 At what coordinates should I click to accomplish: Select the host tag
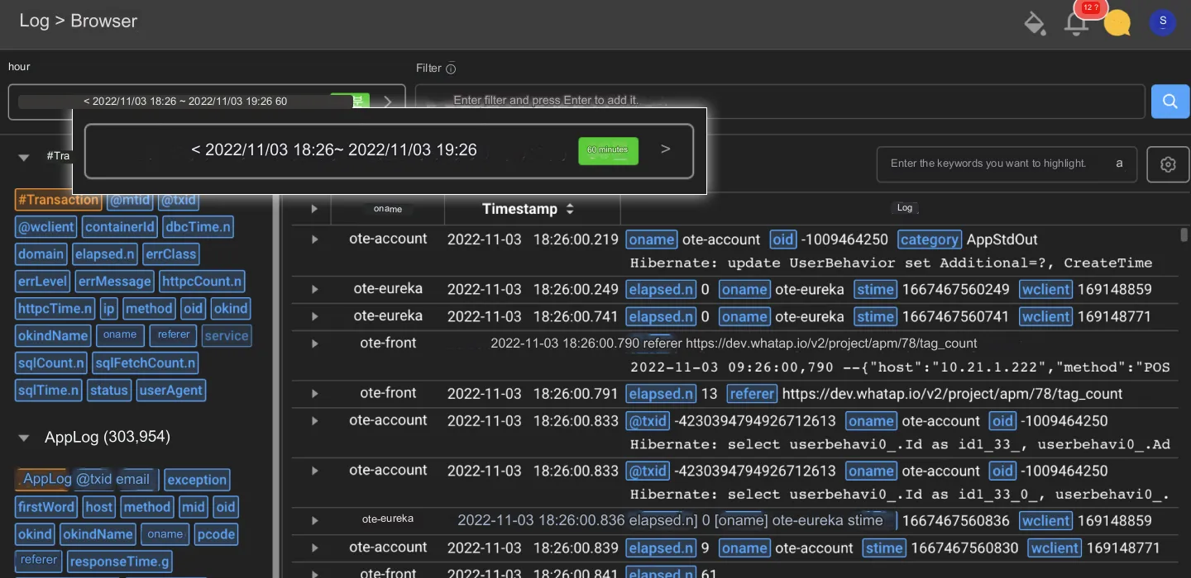coord(99,507)
